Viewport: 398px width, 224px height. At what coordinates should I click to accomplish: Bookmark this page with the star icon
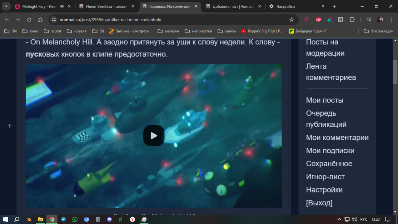pyautogui.click(x=292, y=20)
